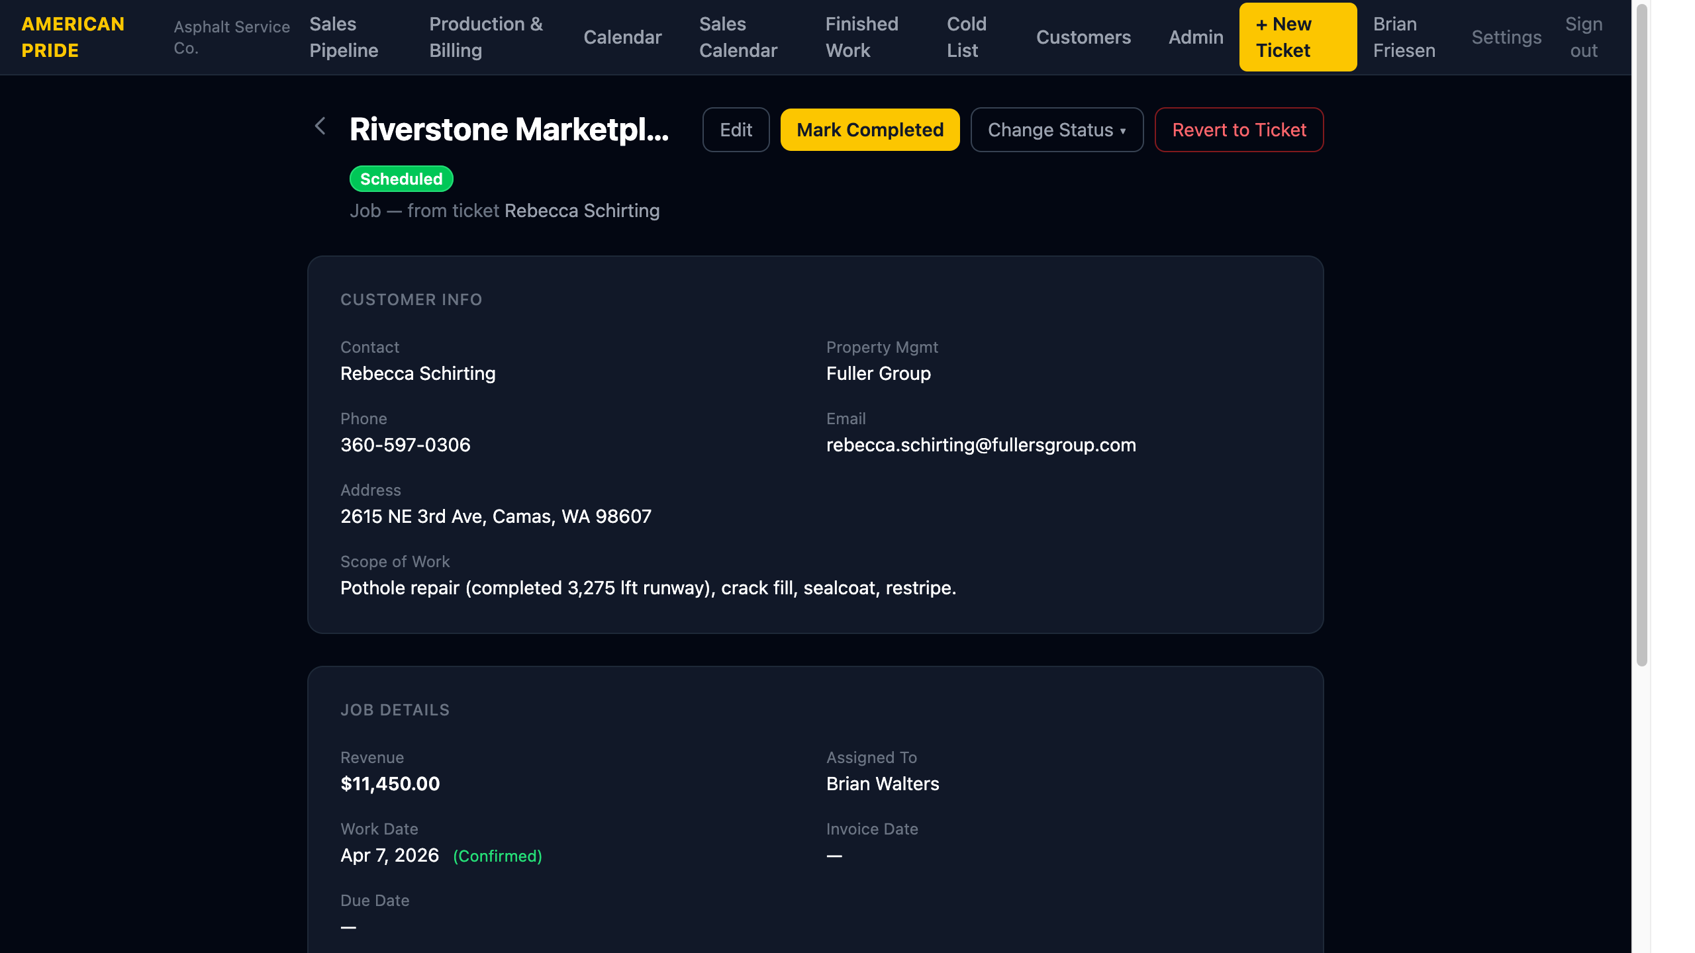The width and height of the screenshot is (1695, 953).
Task: Click assigned person Brian Walters
Action: point(883,784)
